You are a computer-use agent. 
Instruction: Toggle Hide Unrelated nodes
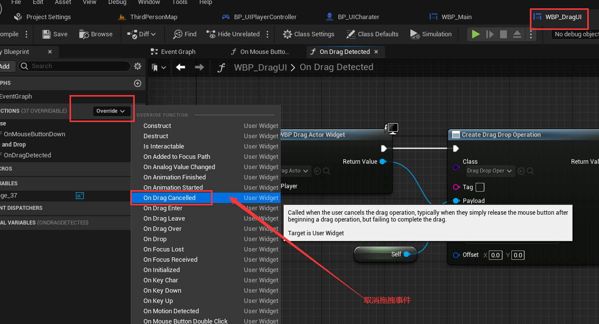pyautogui.click(x=233, y=34)
